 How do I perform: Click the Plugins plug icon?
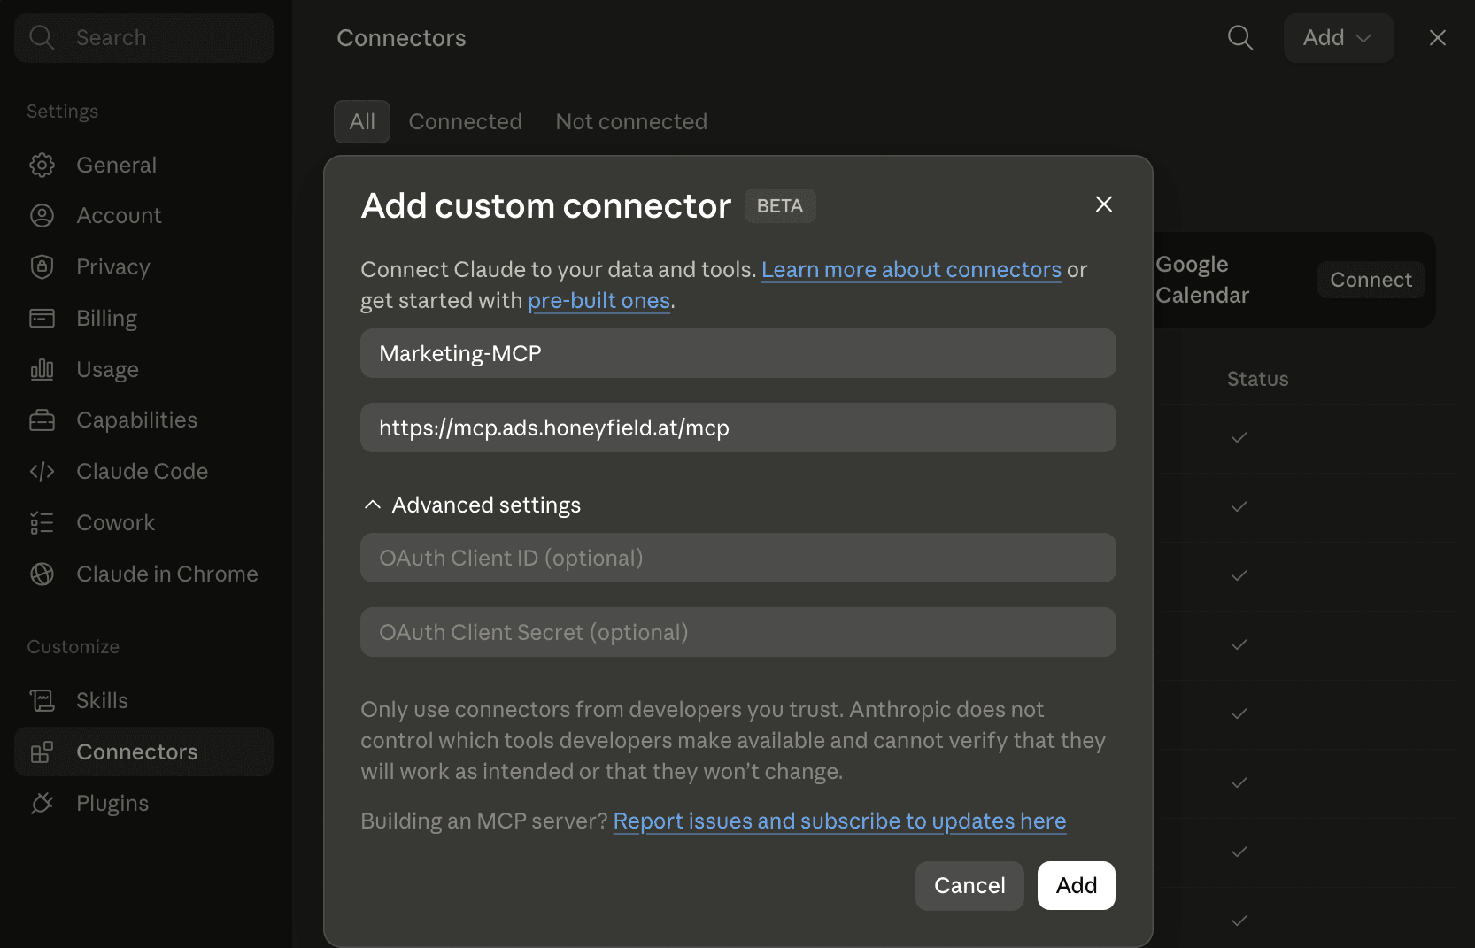(42, 804)
